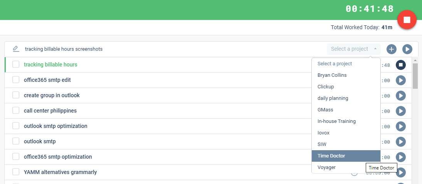Stop the 'tracking billable hours' task timer
The height and width of the screenshot is (184, 422).
point(401,65)
